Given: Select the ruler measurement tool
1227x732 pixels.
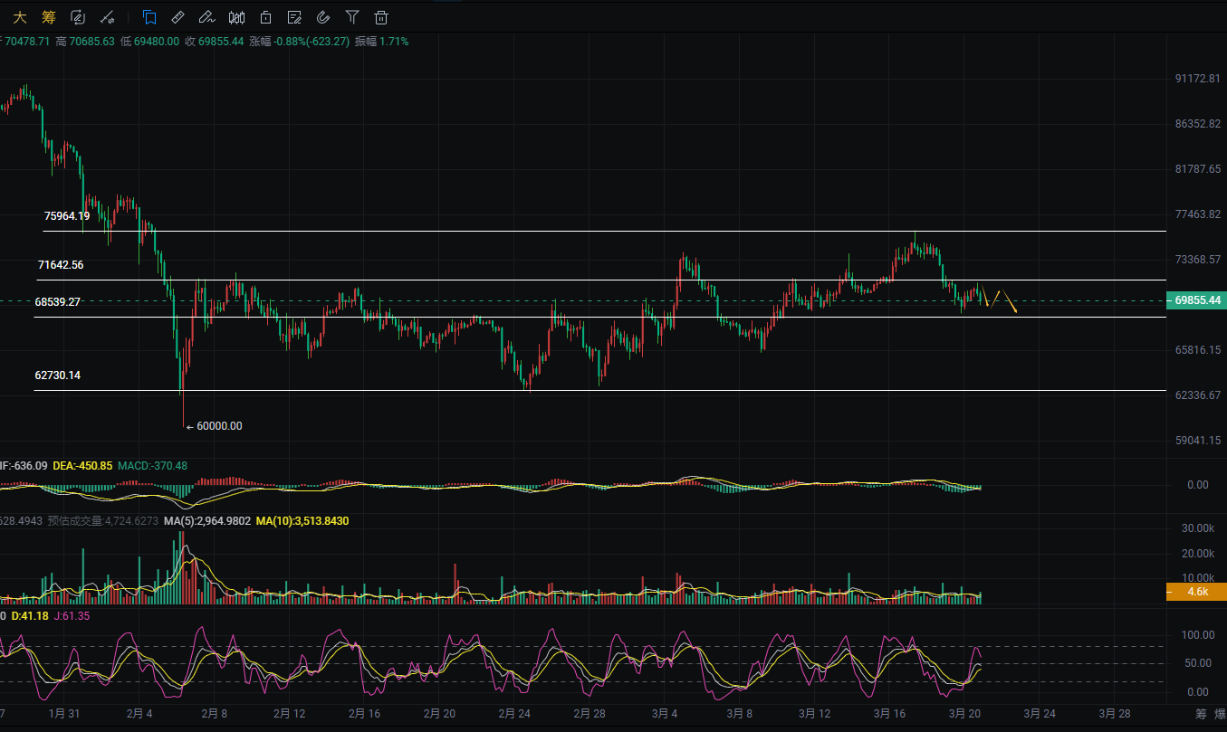Looking at the screenshot, I should tap(178, 16).
